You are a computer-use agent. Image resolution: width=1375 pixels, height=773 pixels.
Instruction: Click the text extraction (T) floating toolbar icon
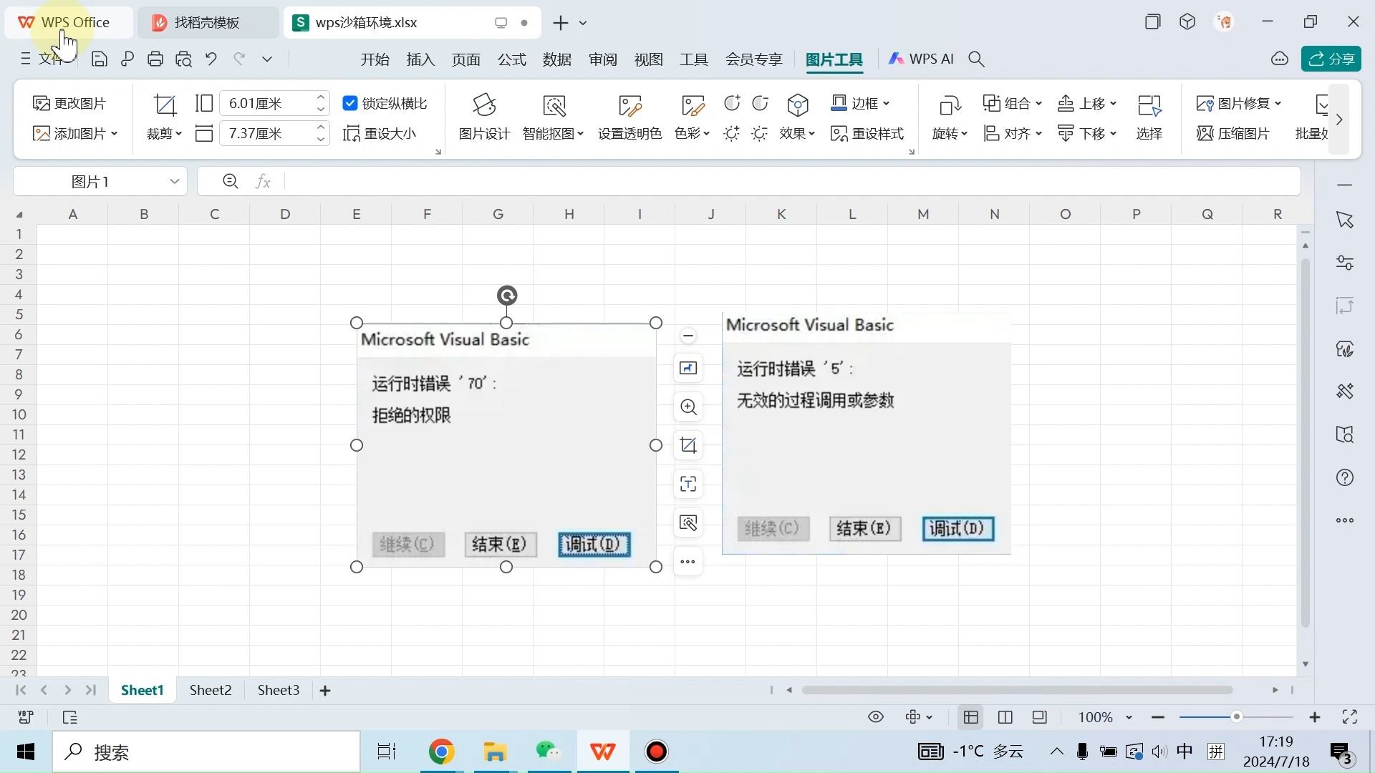coord(687,484)
